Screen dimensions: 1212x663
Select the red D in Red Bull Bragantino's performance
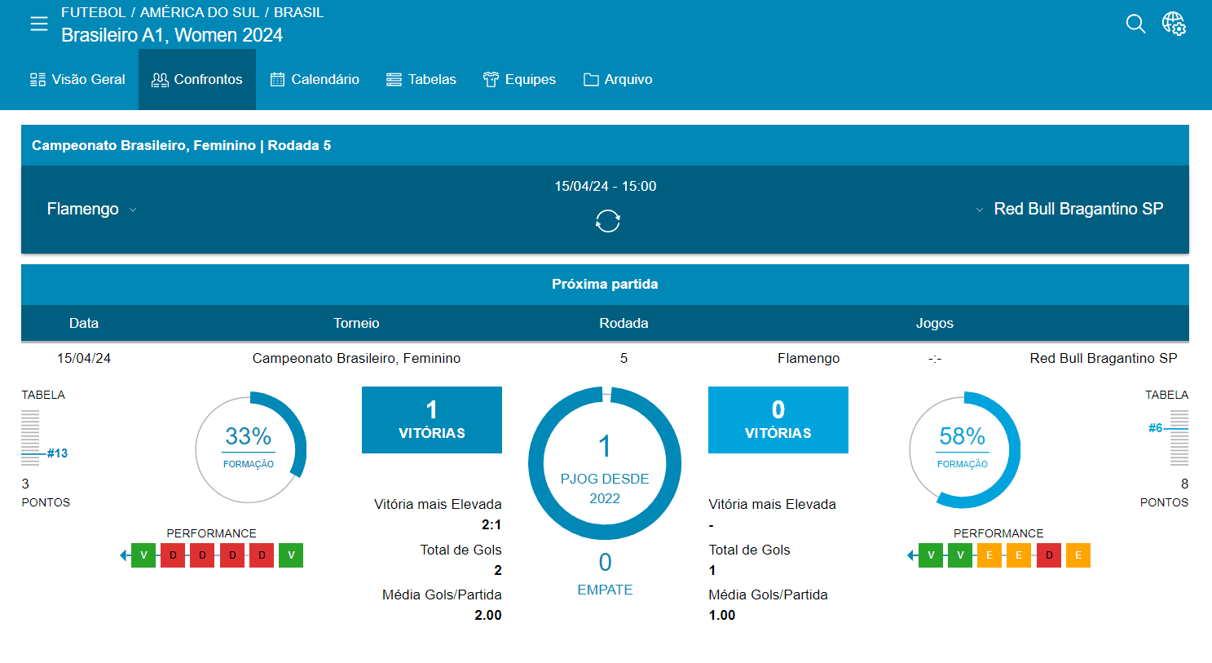coord(1049,555)
